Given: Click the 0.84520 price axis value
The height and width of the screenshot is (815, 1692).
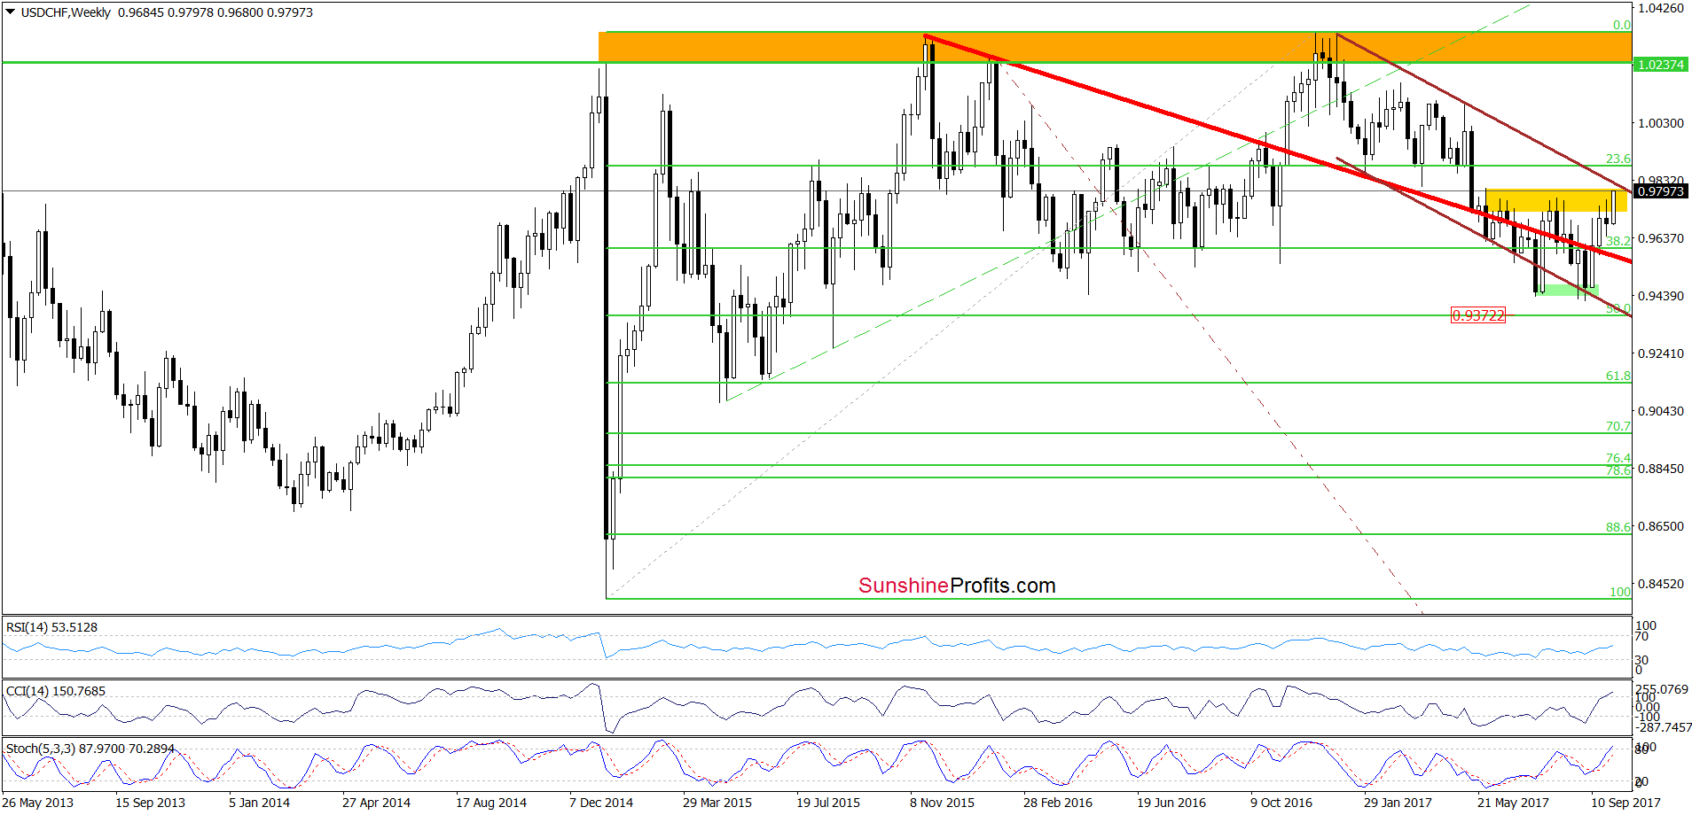Looking at the screenshot, I should pos(1660,584).
